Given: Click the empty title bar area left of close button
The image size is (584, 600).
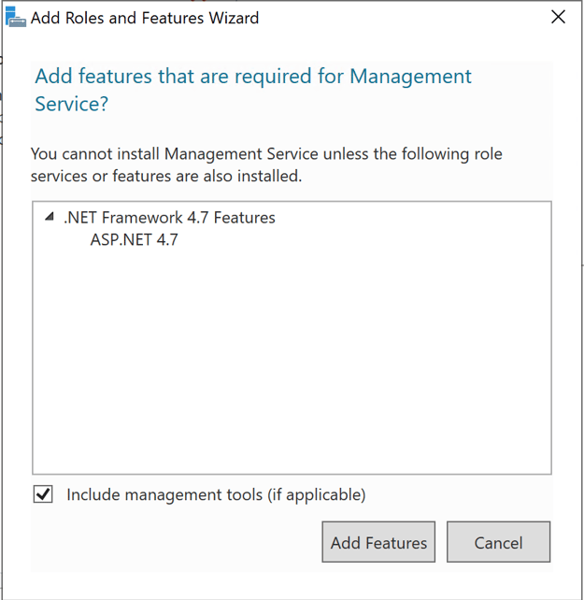Looking at the screenshot, I should click(x=402, y=18).
